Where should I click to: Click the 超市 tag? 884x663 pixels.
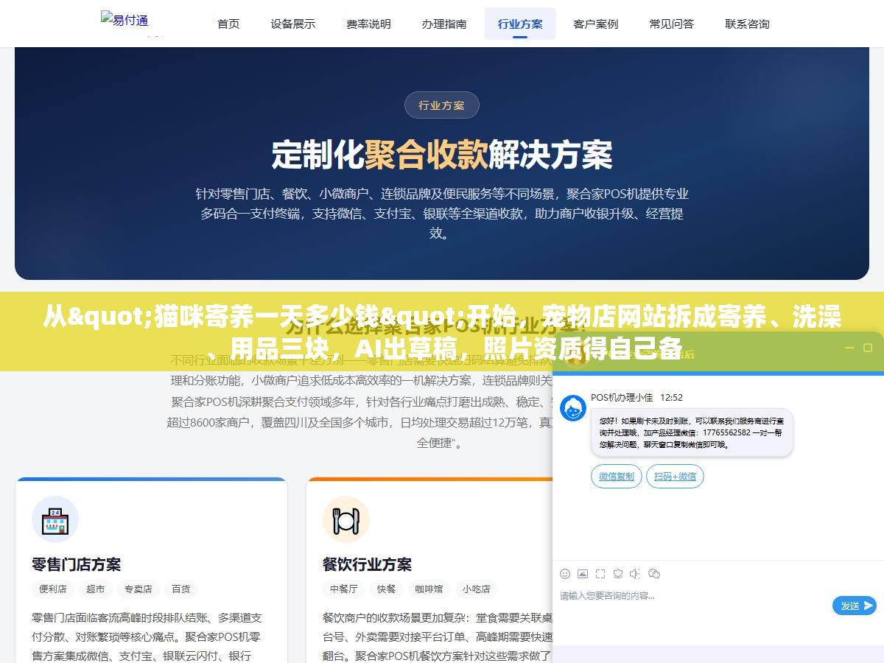(x=96, y=589)
